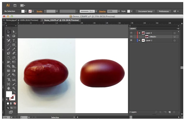Screen dimensions: 185x121
Task: Select the Pencil tool
Action: [14, 49]
